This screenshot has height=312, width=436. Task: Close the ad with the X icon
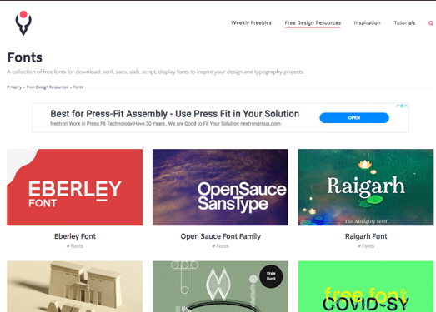(406, 106)
